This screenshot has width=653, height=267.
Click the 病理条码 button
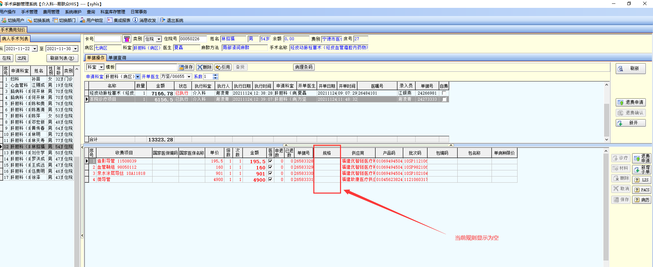pos(304,67)
